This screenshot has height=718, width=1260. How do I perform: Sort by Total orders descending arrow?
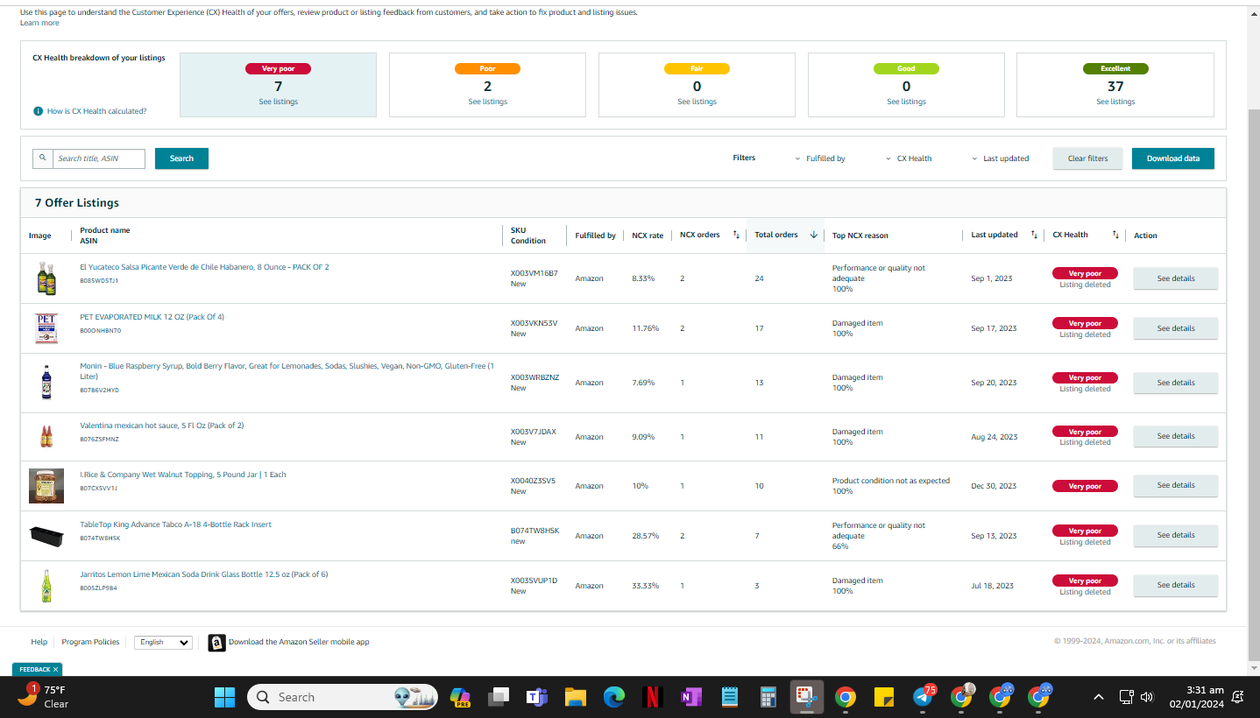click(813, 235)
